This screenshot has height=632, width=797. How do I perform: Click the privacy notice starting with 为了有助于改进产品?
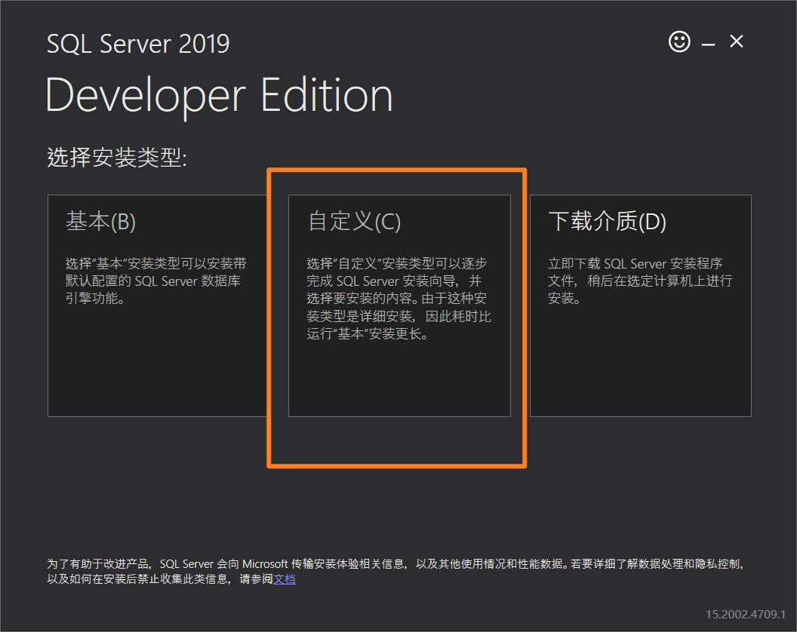point(396,572)
